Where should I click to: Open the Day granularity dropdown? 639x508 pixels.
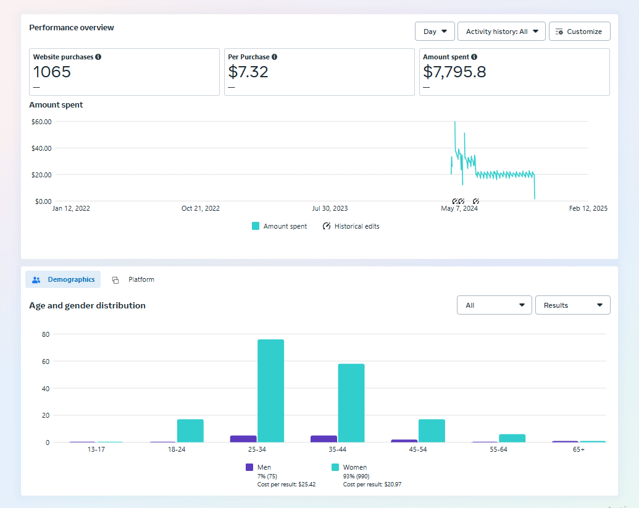[x=435, y=32]
